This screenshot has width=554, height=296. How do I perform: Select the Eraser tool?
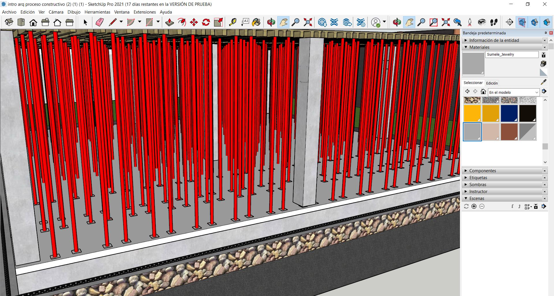point(100,22)
